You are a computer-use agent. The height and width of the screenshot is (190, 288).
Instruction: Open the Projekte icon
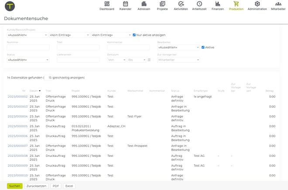click(162, 4)
